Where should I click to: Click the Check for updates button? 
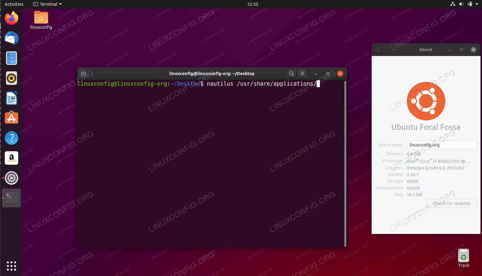(452, 203)
